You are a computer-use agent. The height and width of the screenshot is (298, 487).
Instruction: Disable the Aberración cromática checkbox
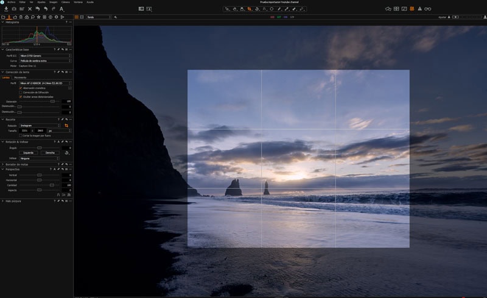point(21,88)
